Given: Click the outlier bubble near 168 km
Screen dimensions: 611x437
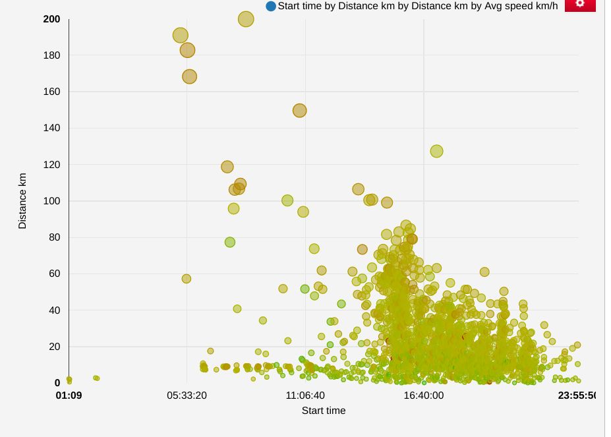Looking at the screenshot, I should [190, 76].
